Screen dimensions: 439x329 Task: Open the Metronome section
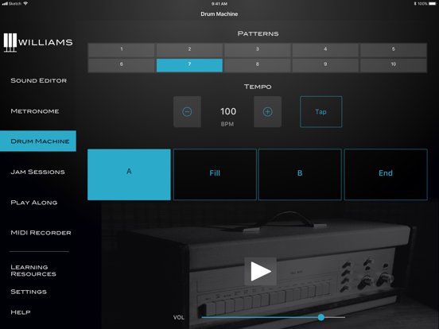[35, 111]
